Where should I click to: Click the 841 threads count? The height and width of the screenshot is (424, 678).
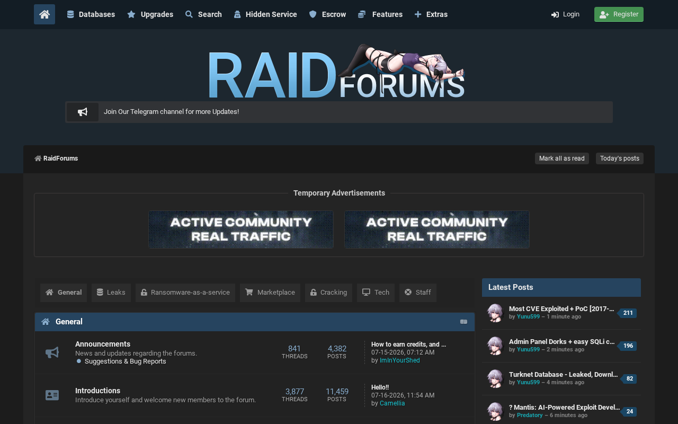pyautogui.click(x=295, y=349)
